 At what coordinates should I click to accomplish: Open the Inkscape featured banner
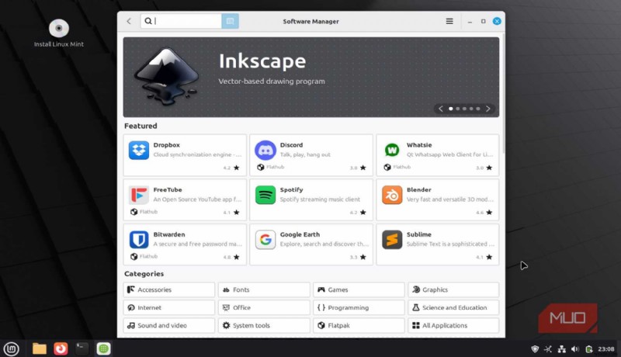point(311,77)
